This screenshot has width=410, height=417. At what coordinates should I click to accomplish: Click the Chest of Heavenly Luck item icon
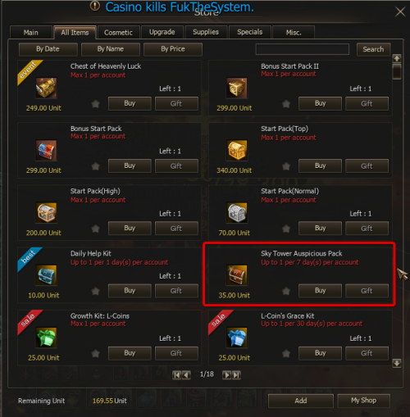[46, 88]
